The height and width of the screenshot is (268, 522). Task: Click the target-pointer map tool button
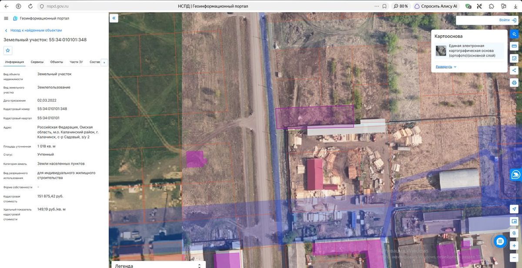(x=514, y=233)
